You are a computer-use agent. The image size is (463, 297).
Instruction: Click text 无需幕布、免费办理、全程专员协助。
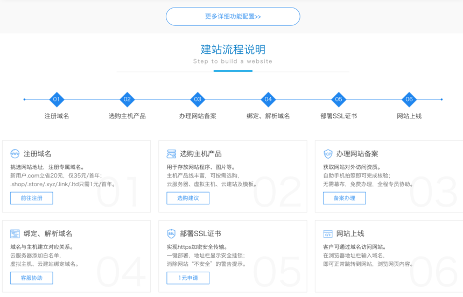tap(368, 184)
